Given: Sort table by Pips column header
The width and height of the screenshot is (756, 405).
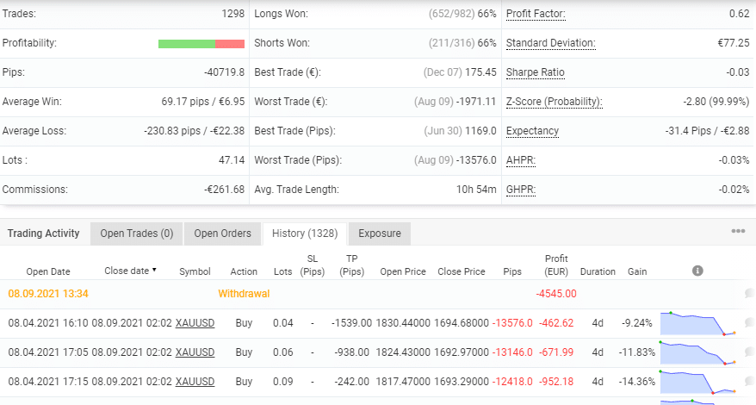Looking at the screenshot, I should pos(512,271).
